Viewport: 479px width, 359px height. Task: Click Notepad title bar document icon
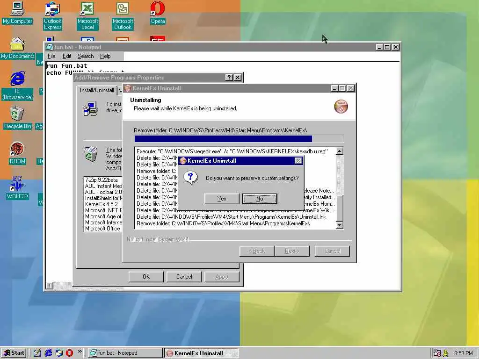click(50, 47)
